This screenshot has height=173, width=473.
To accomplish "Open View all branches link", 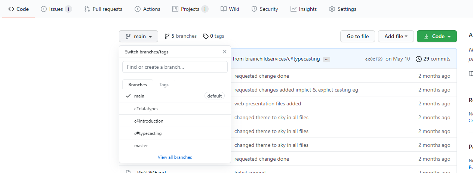I will point(175,157).
